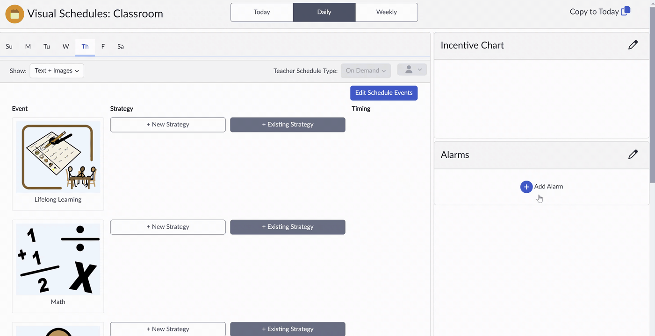
Task: Switch to the Today view
Action: (262, 12)
